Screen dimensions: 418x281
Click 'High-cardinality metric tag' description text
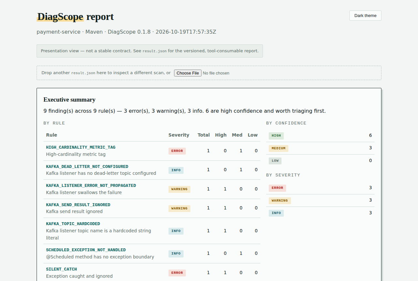(x=76, y=154)
